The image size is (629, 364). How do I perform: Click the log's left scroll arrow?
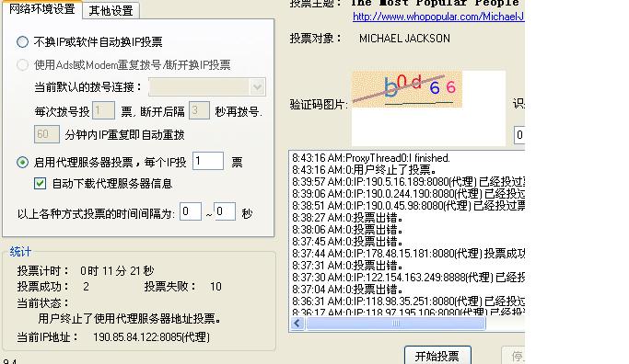[297, 324]
